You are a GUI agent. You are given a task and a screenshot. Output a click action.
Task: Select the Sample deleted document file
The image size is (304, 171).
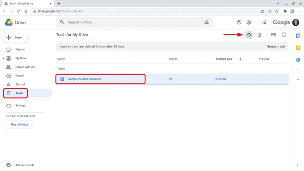85,79
